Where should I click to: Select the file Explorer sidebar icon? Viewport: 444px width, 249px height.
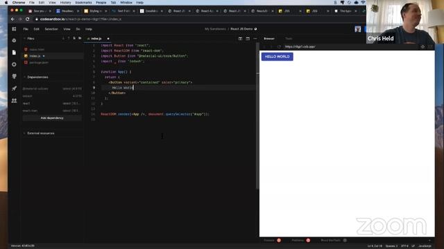tap(14, 53)
